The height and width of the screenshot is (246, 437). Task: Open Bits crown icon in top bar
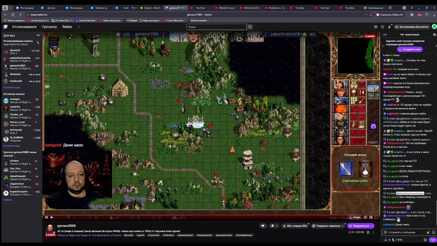(x=389, y=27)
